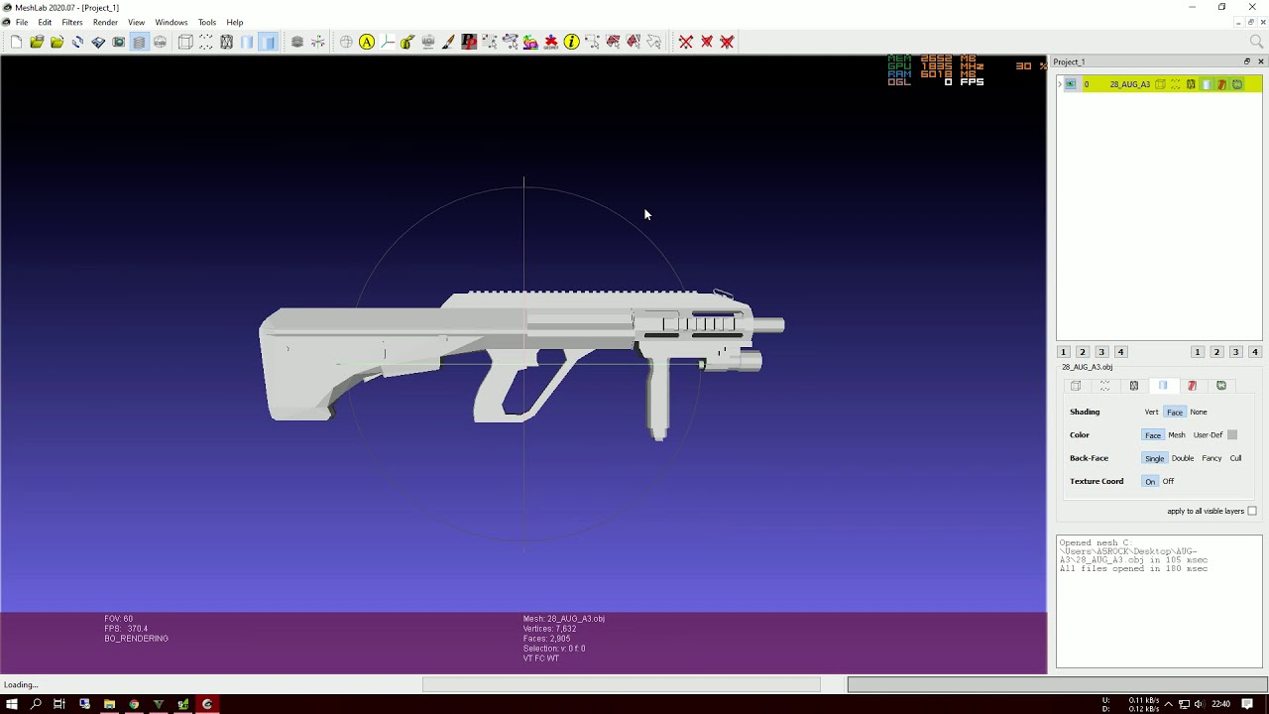Turn Texture Coord Off

coord(1168,481)
